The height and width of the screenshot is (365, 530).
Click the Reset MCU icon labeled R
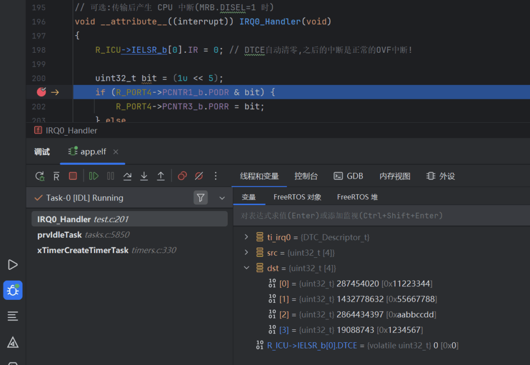coord(56,176)
